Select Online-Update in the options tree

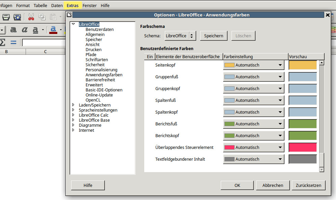[99, 95]
